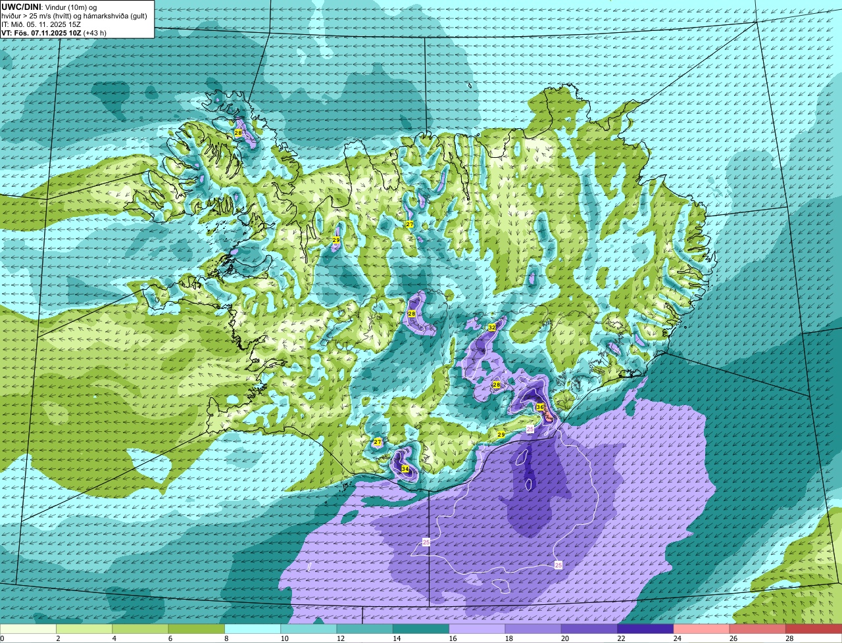Click the 12–14 m/s teal legend swatch

tap(365, 629)
